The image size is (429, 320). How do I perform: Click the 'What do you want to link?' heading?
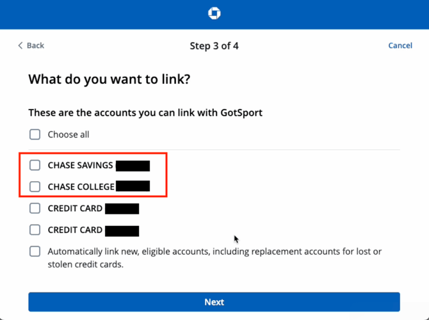click(109, 80)
